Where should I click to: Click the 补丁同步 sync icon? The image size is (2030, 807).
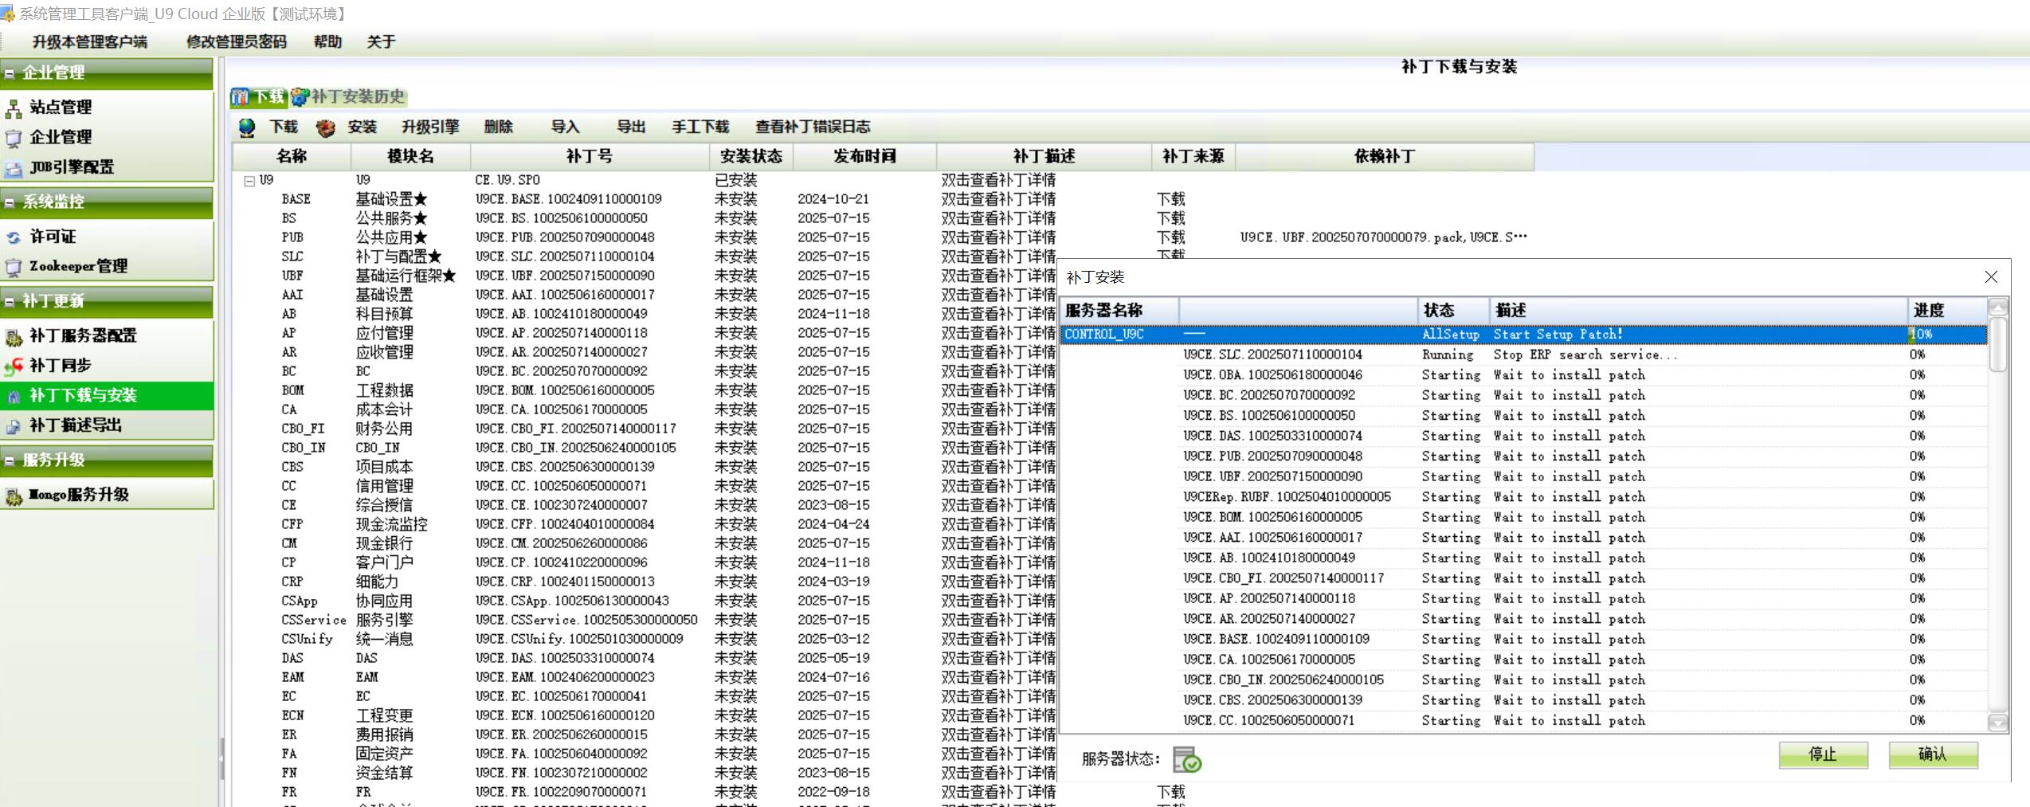(x=14, y=366)
